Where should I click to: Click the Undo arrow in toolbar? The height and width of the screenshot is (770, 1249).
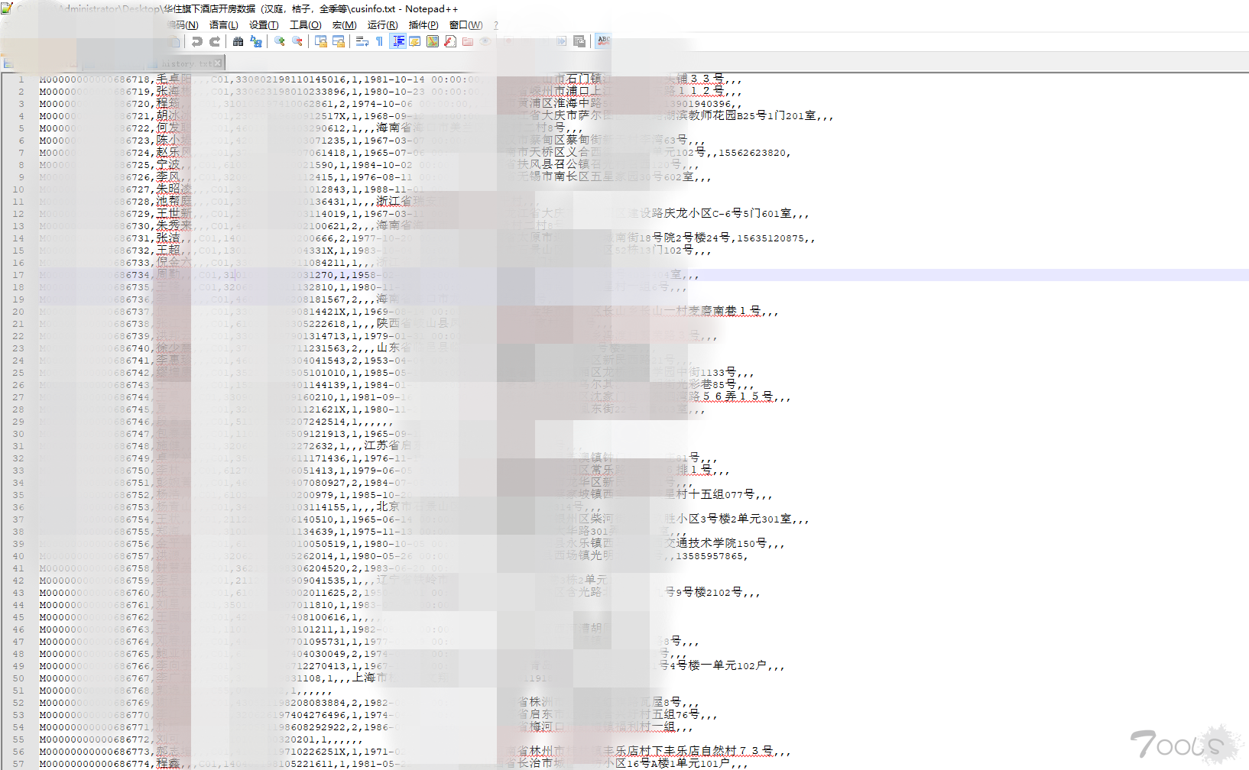(x=197, y=41)
